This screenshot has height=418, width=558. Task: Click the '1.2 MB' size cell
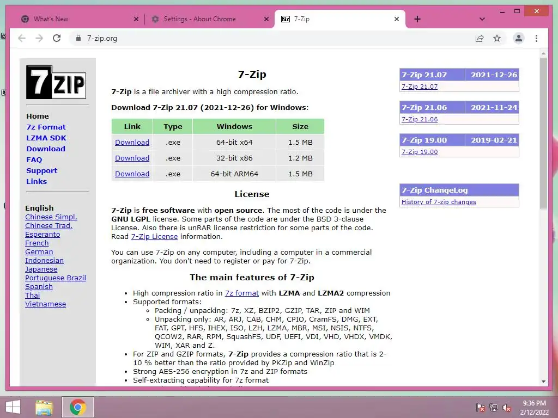[300, 158]
